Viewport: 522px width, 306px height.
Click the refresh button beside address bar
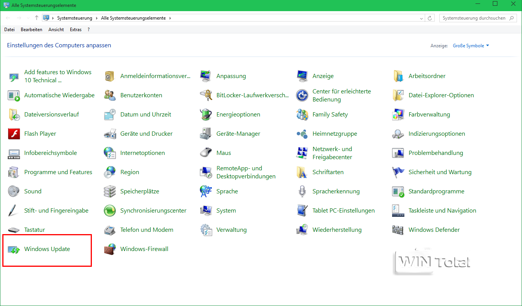pos(430,18)
